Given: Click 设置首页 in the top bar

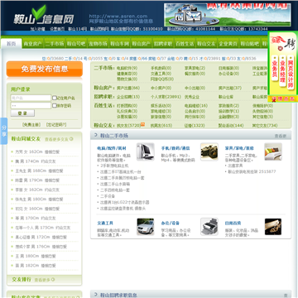Looking at the screenshot, I should tap(57, 29).
